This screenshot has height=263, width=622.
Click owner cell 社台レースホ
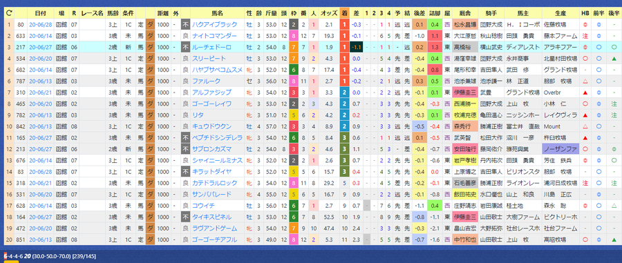tap(523, 228)
